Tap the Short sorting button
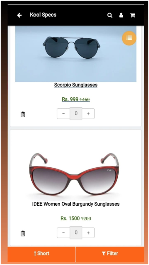 tap(42, 253)
